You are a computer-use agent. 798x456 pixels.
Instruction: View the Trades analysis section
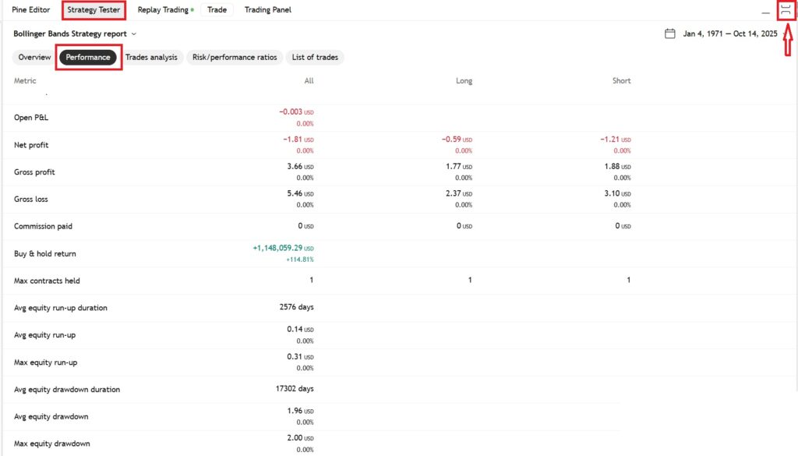click(151, 57)
